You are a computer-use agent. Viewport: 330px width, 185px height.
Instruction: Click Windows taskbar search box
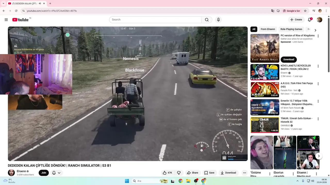pos(151,181)
